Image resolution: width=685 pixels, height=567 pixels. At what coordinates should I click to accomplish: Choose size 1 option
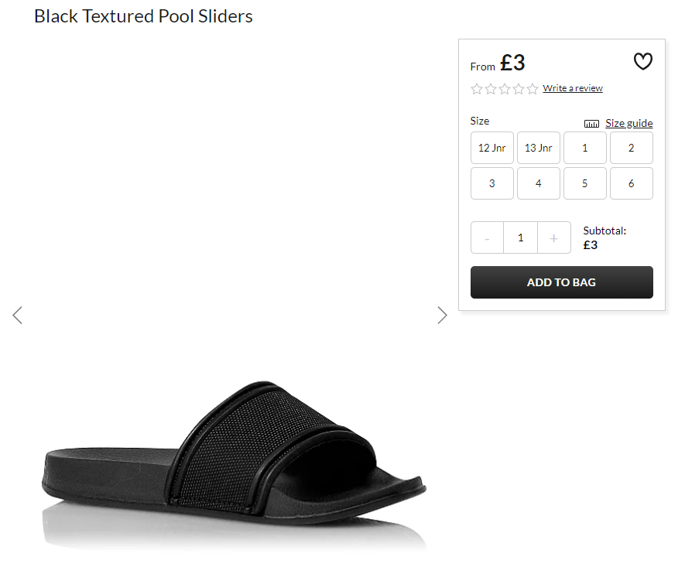pyautogui.click(x=585, y=148)
